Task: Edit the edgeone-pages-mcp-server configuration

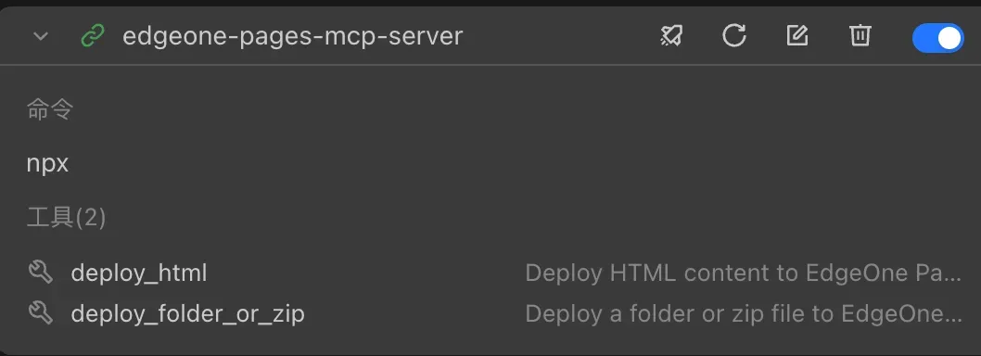Action: [797, 35]
